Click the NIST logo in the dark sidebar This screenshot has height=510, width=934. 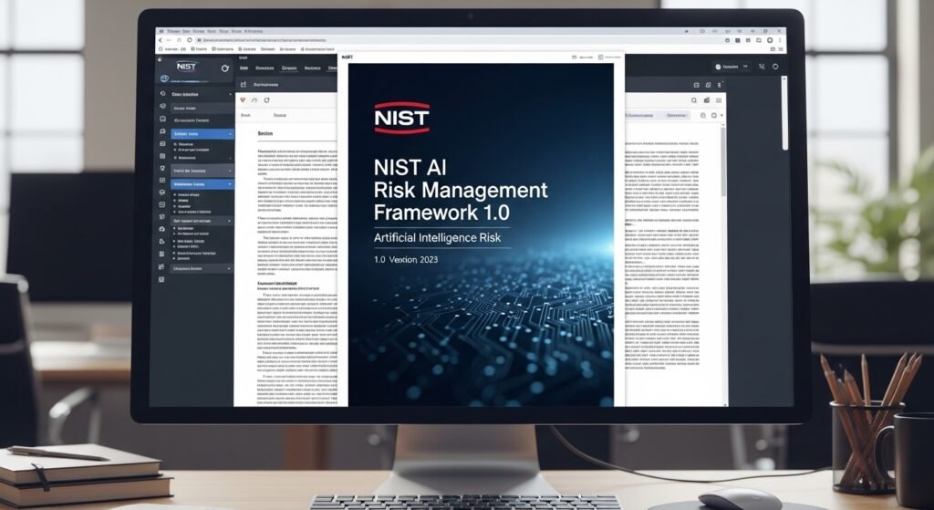coord(186,66)
